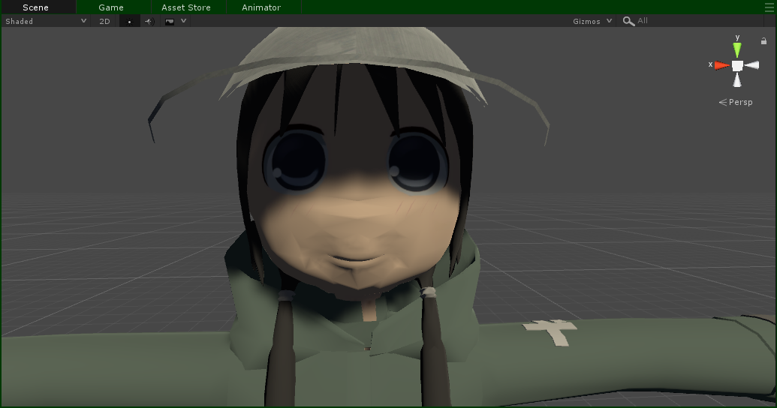
Task: Click the red X axis gizmo cone
Action: click(x=721, y=65)
